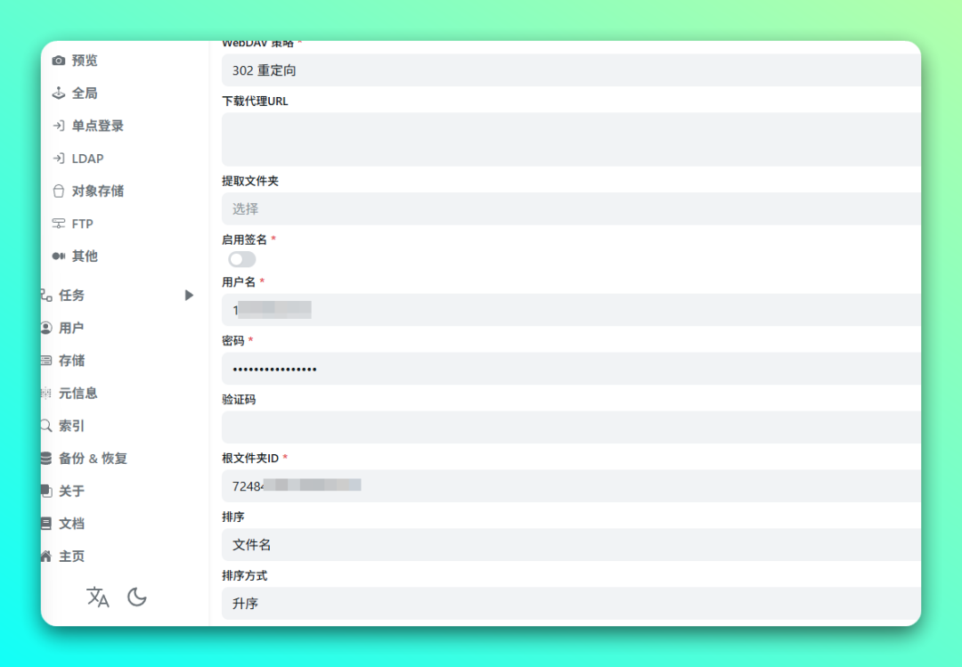Click the 验证码 input field
The width and height of the screenshot is (962, 667).
point(571,427)
